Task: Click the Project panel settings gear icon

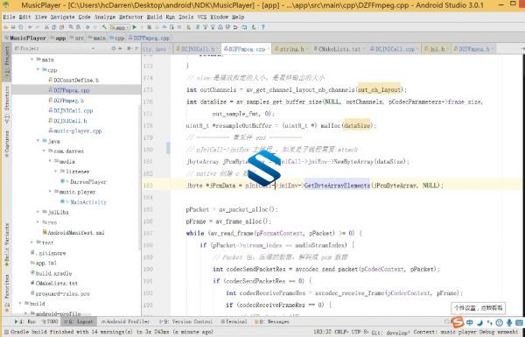Action: 129,48
